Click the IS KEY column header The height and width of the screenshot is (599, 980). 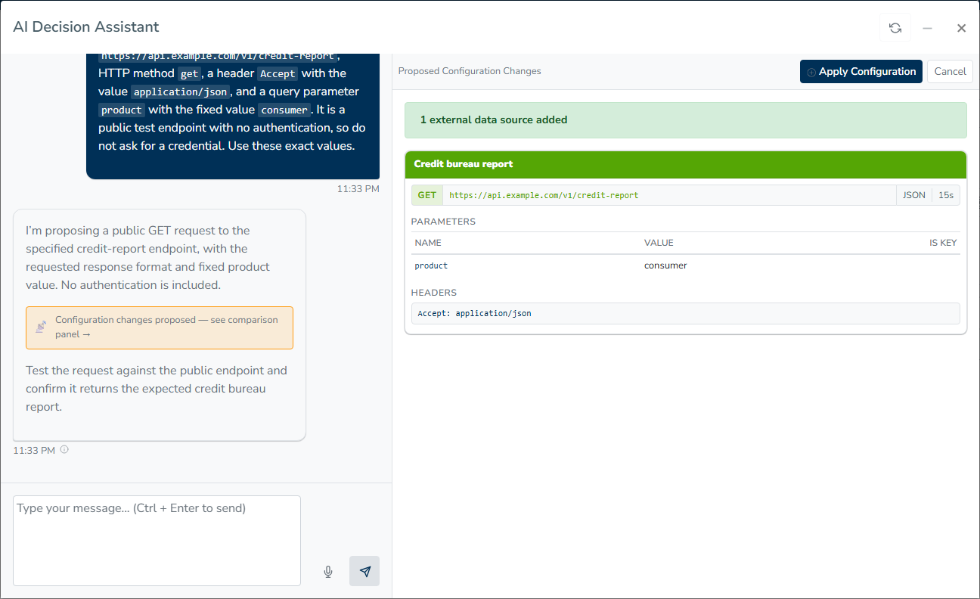coord(943,243)
